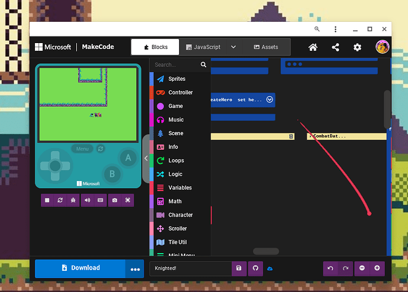The width and height of the screenshot is (408, 292).
Task: Open the language dropdown next to JavaScript
Action: (234, 47)
